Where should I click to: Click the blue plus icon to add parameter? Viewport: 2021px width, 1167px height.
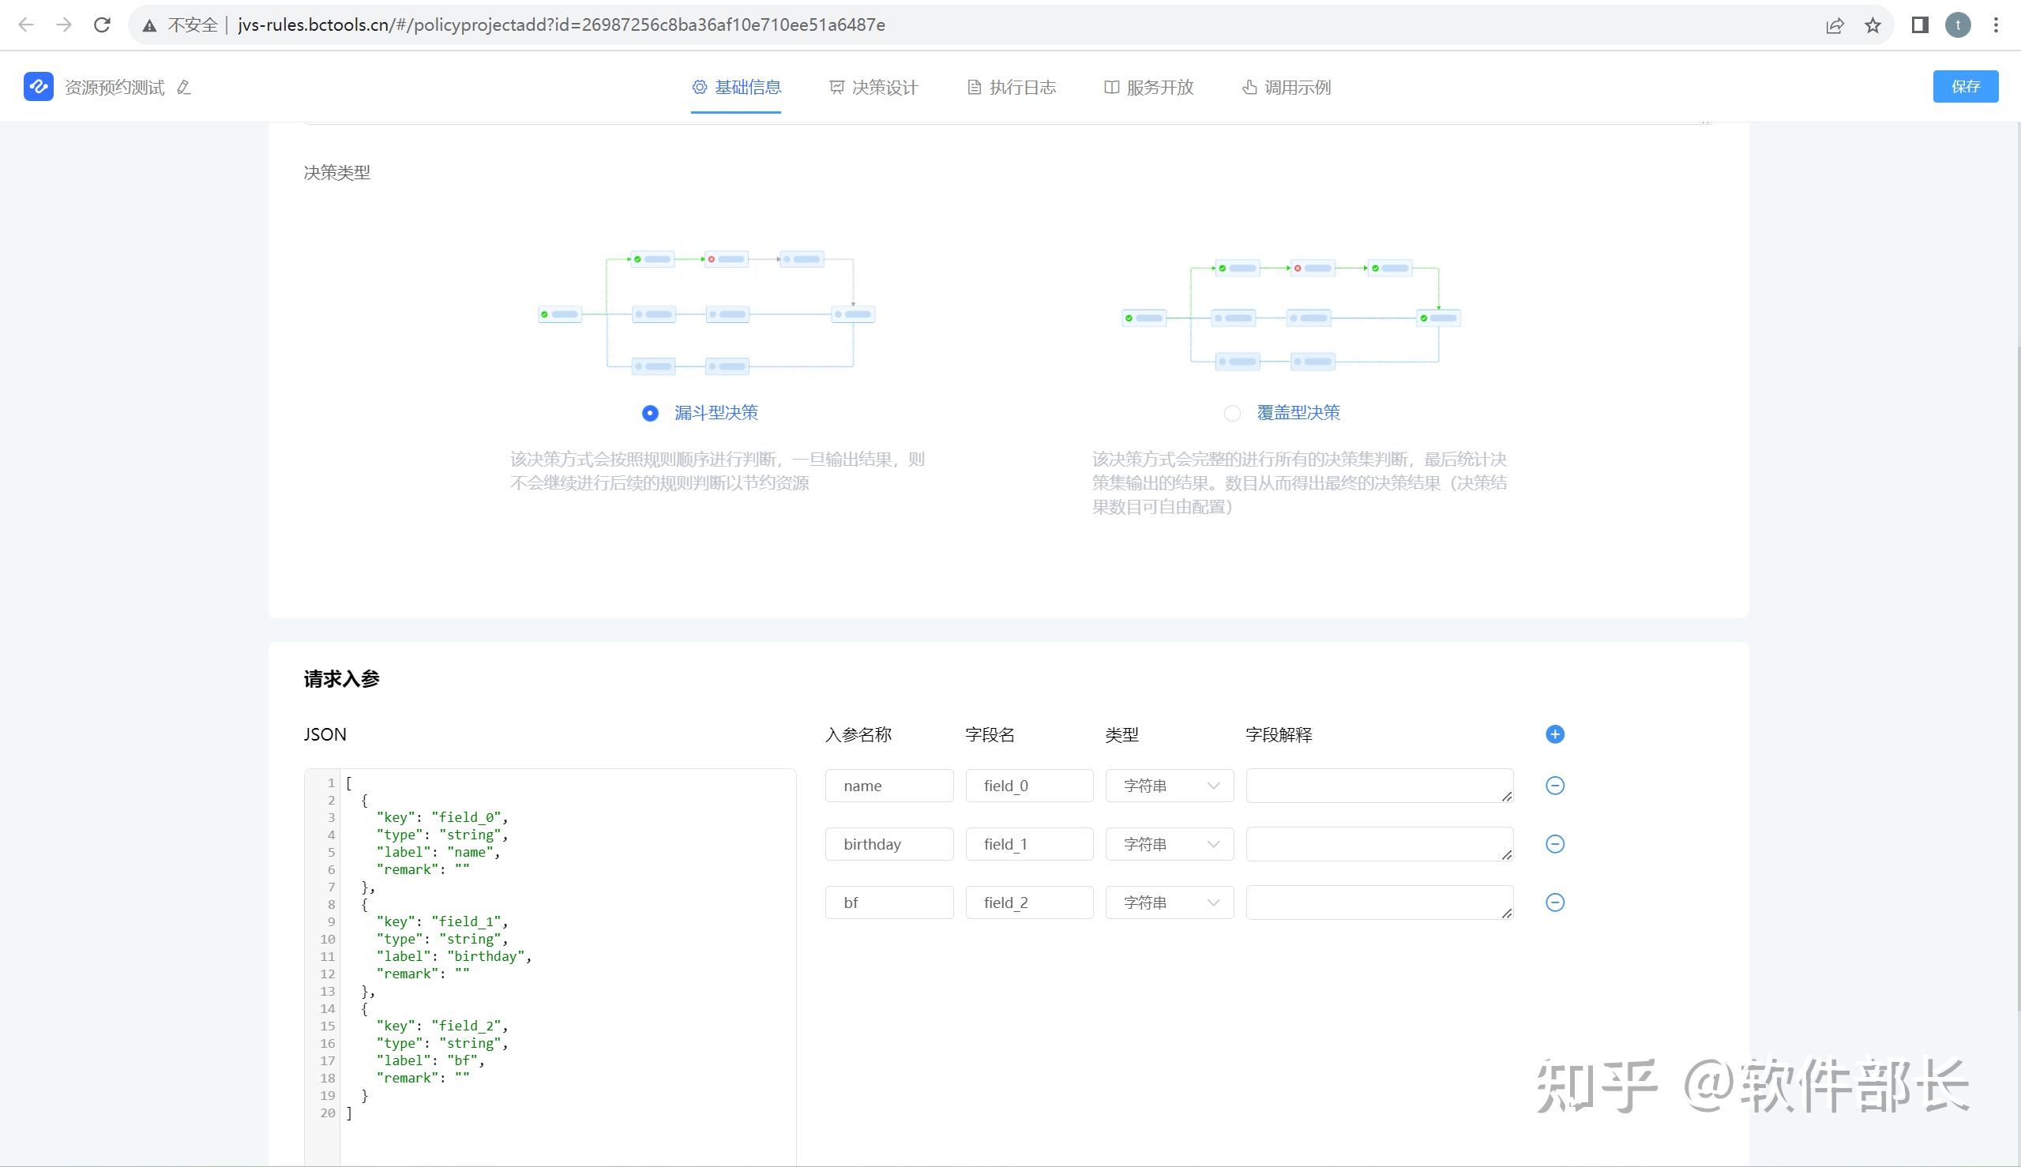coord(1554,734)
